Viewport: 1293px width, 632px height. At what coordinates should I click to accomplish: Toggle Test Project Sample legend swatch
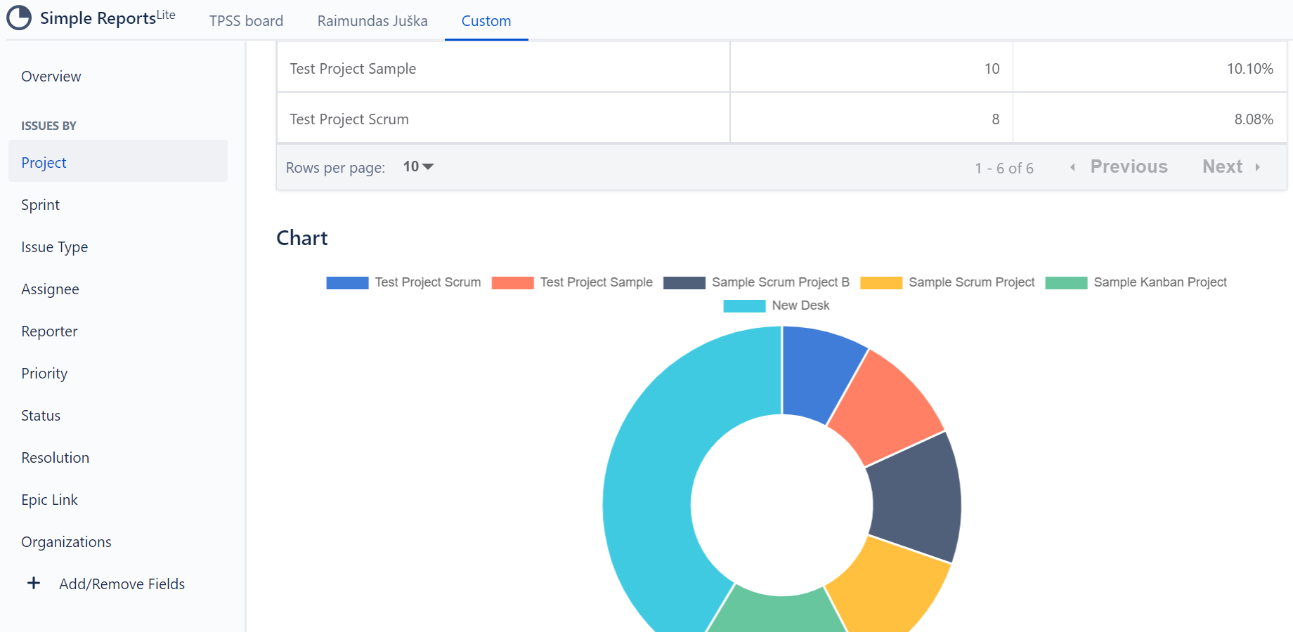click(x=512, y=282)
